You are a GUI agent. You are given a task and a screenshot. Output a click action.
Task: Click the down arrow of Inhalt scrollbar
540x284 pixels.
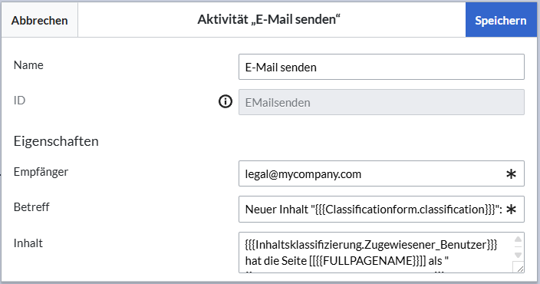(x=518, y=255)
